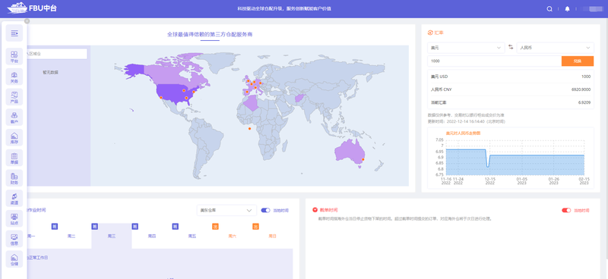Select the 周二 day tab
Viewport: 608px width, 279px height.
71,236
